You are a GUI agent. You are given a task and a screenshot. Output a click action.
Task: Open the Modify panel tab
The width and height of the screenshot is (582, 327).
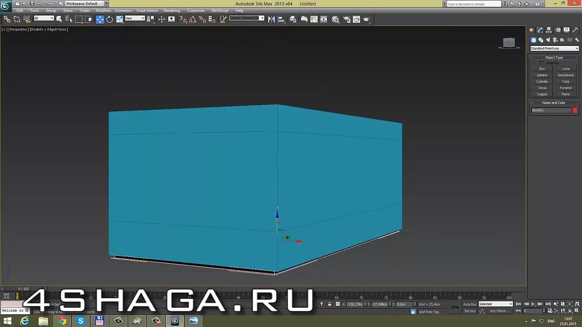[x=540, y=30]
